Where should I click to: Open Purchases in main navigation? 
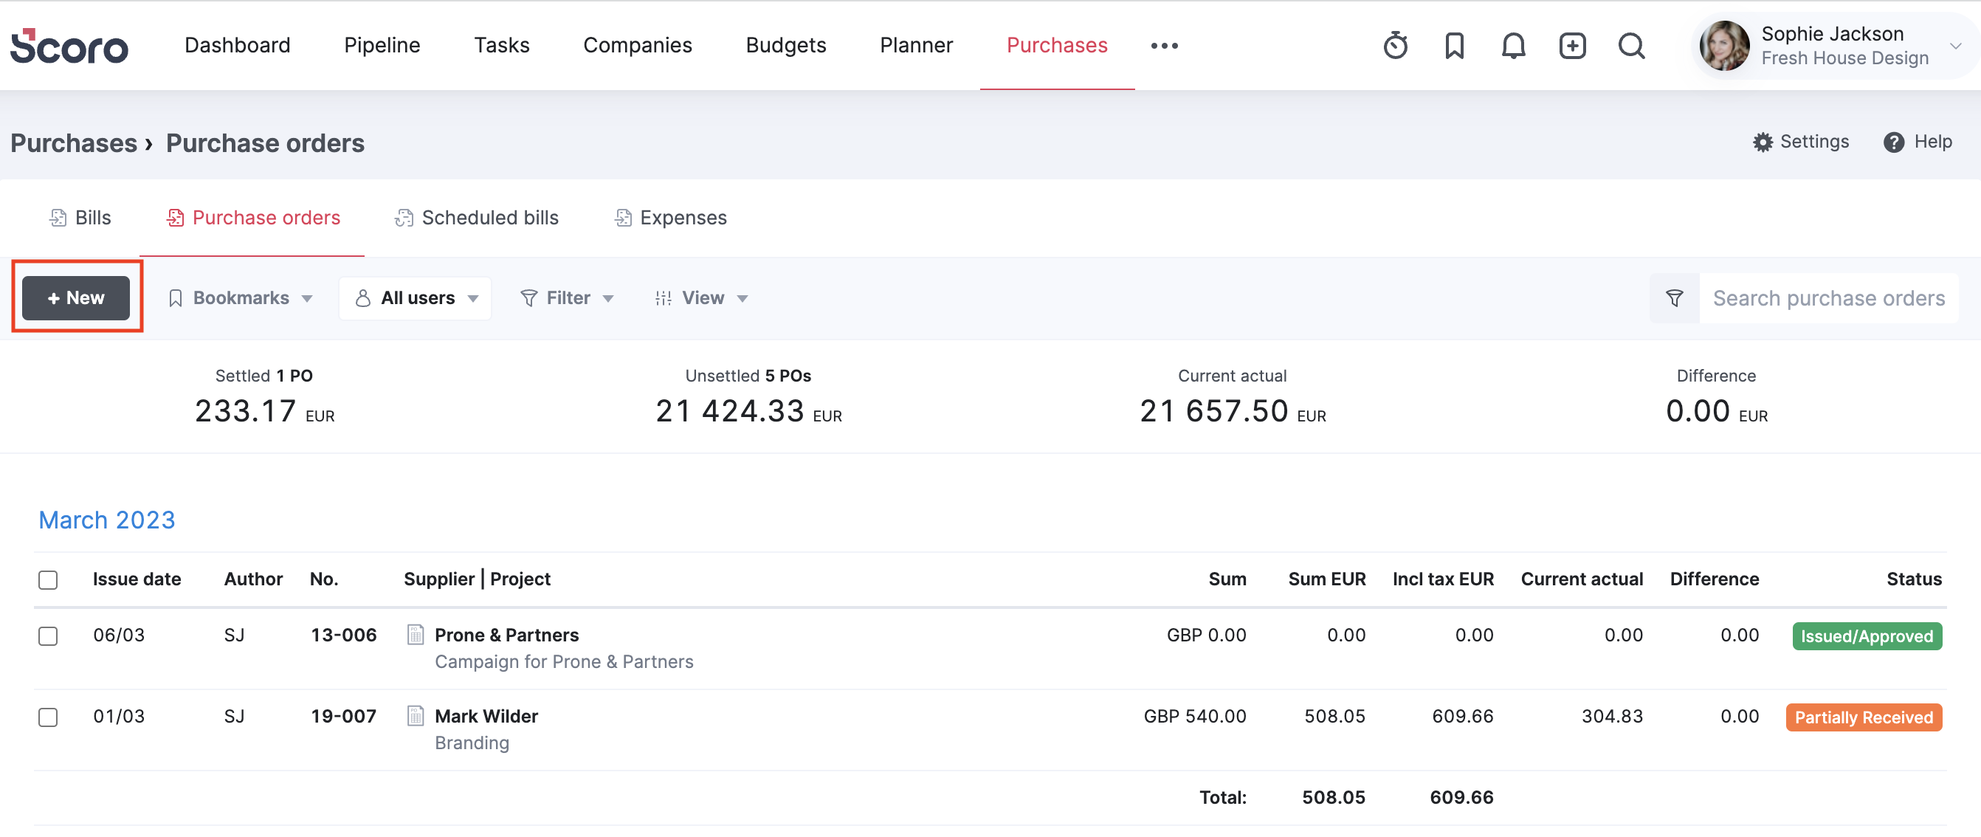1057,45
